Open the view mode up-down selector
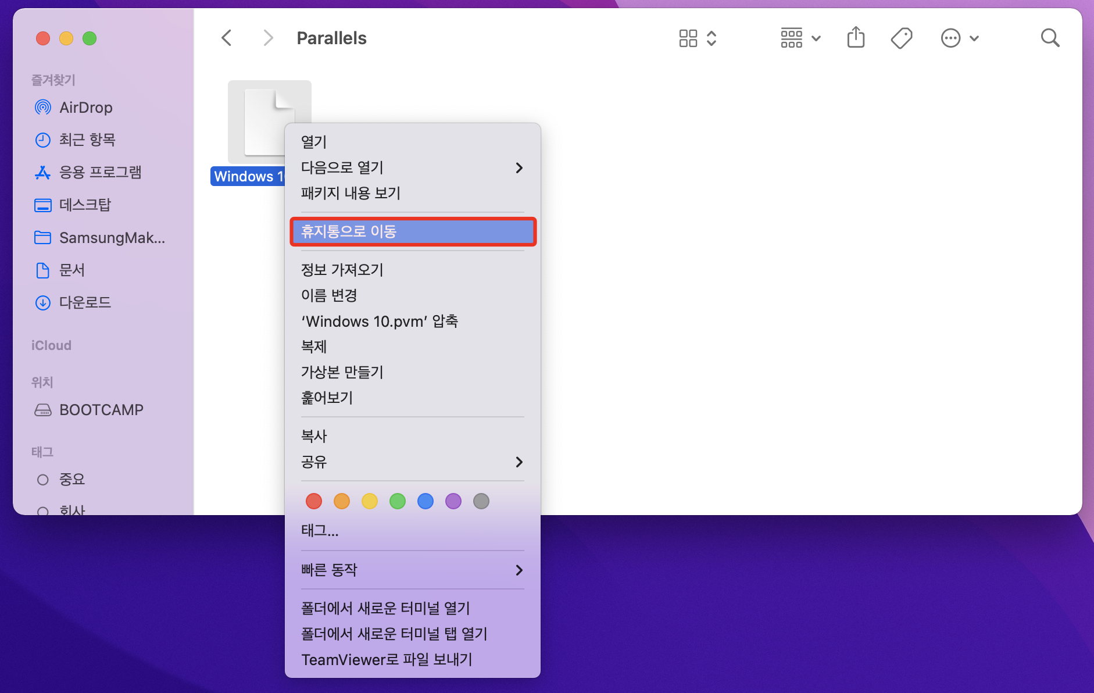This screenshot has width=1094, height=693. [712, 38]
